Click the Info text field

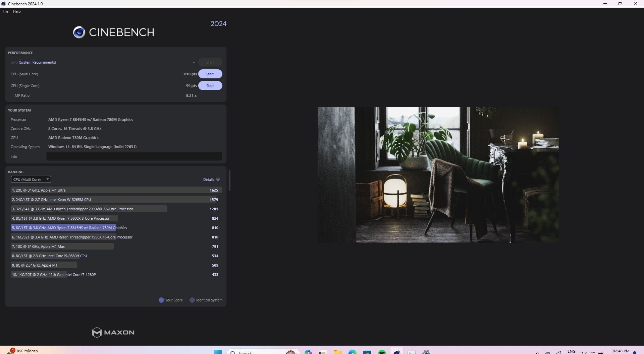pyautogui.click(x=134, y=156)
